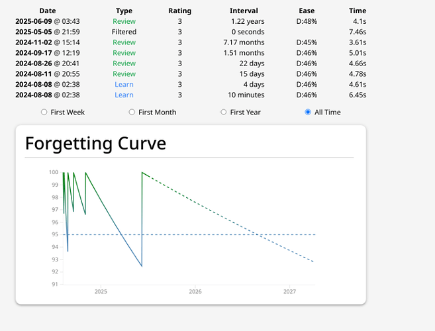Click the Interval column header
Image resolution: width=435 pixels, height=331 pixels.
click(244, 11)
